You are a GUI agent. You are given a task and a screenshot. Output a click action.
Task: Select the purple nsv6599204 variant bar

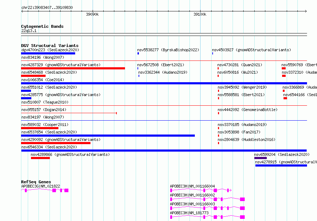click(261, 158)
